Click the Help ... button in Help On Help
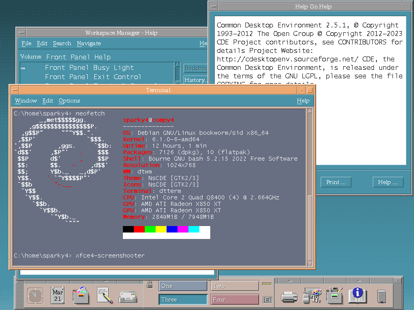Screen dimensions: 414x310 (x=388, y=182)
